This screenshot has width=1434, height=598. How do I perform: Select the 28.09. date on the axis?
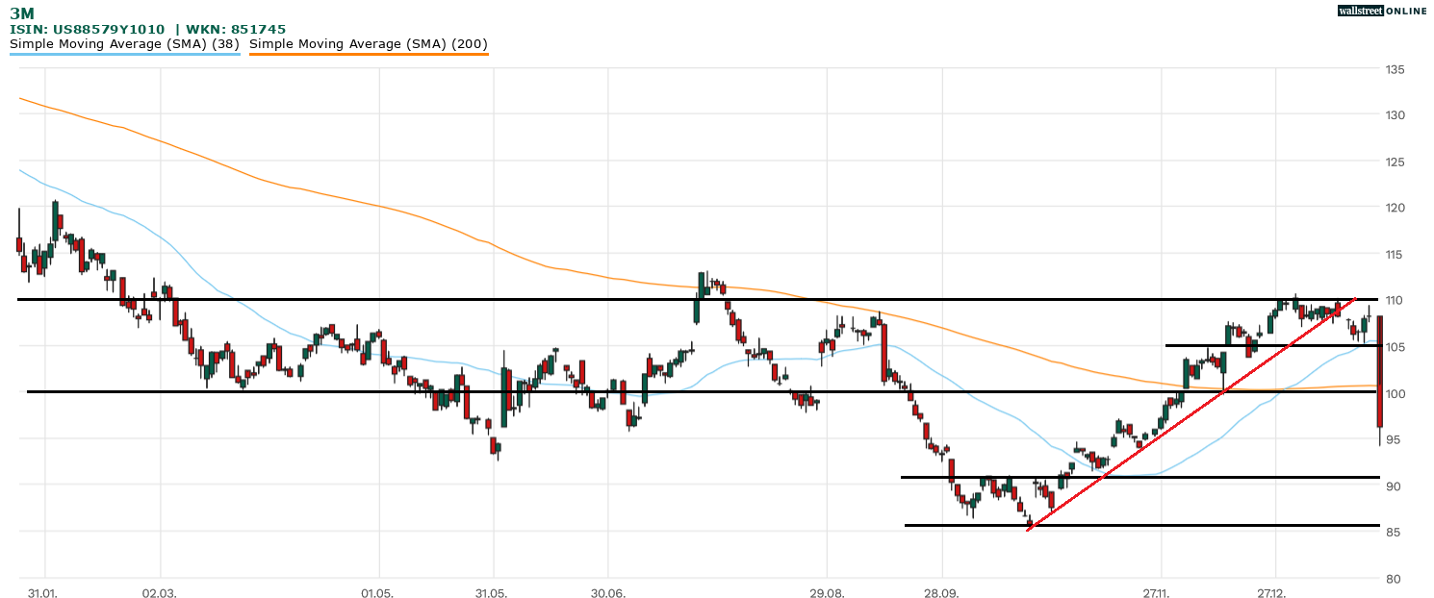click(x=941, y=593)
